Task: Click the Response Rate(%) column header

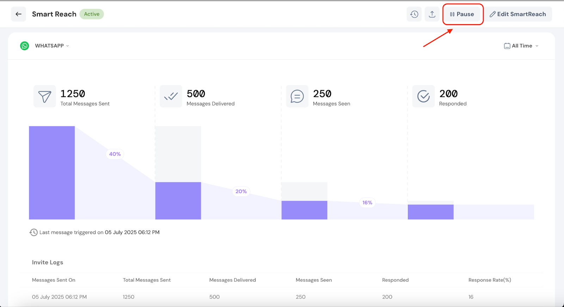Action: [490, 280]
